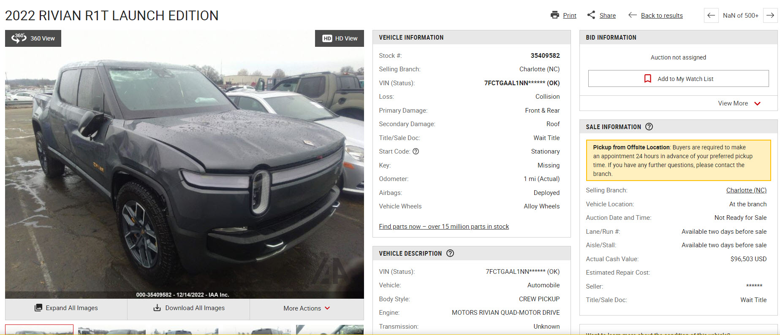The width and height of the screenshot is (780, 335).
Task: Add vehicle to My Watch List
Action: point(678,78)
